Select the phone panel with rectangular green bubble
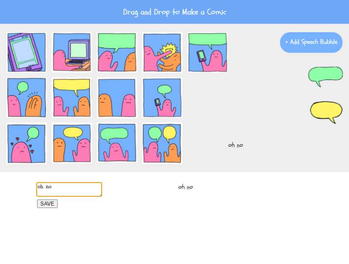Image resolution: width=349 pixels, height=264 pixels. tap(208, 52)
